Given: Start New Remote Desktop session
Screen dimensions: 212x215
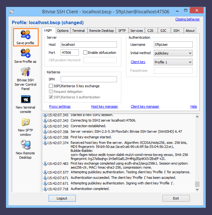Looking at the screenshot, I should [x=25, y=149].
